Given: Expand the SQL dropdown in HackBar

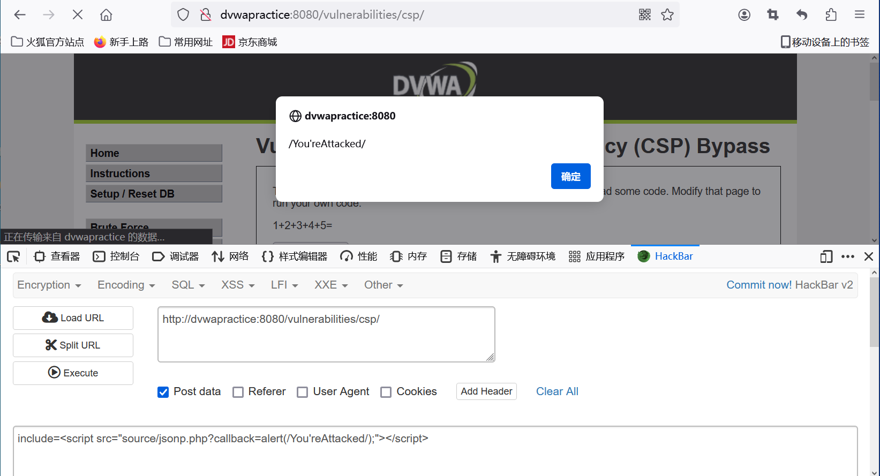Looking at the screenshot, I should (188, 285).
